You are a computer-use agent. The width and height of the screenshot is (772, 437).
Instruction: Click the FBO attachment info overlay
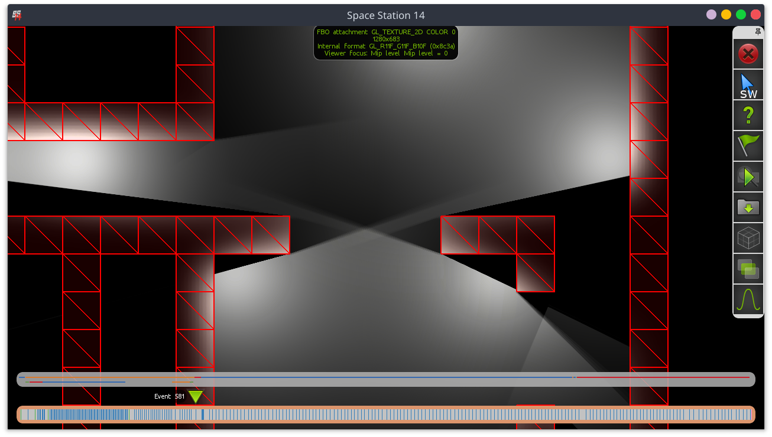(x=386, y=43)
